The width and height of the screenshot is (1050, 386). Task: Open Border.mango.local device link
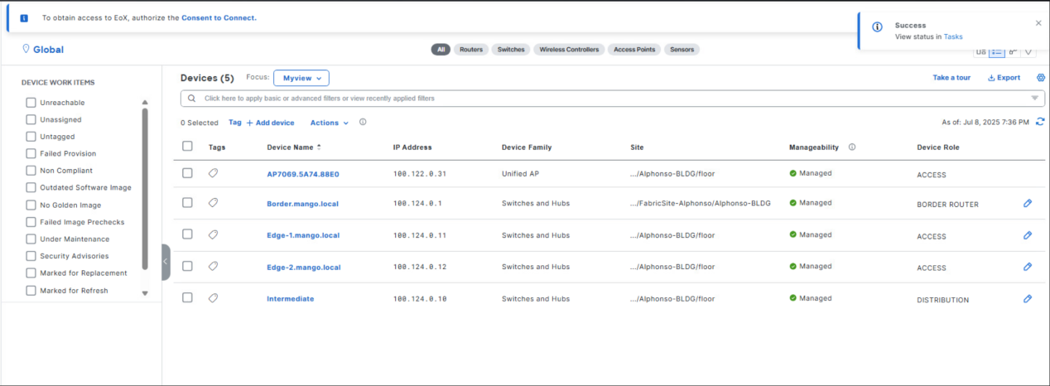click(x=302, y=204)
